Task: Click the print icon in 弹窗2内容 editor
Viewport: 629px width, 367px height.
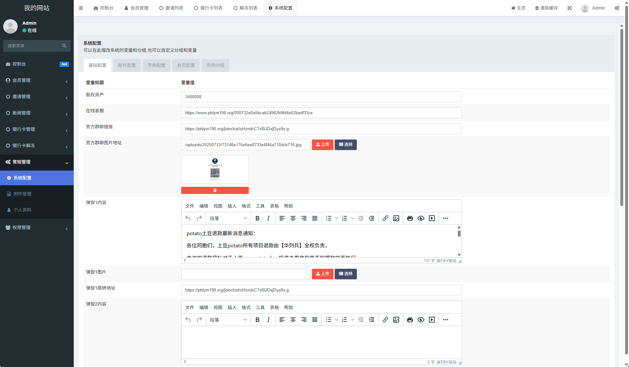Action: point(410,320)
